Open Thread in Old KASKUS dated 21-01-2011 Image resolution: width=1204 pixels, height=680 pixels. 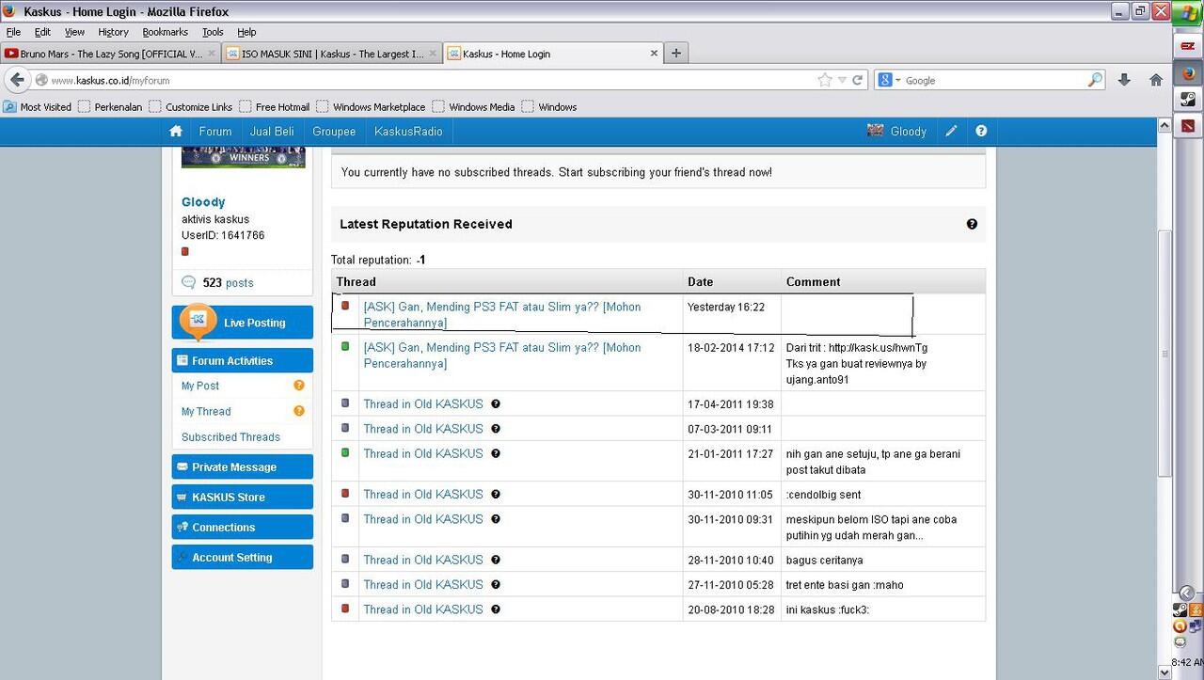click(423, 453)
